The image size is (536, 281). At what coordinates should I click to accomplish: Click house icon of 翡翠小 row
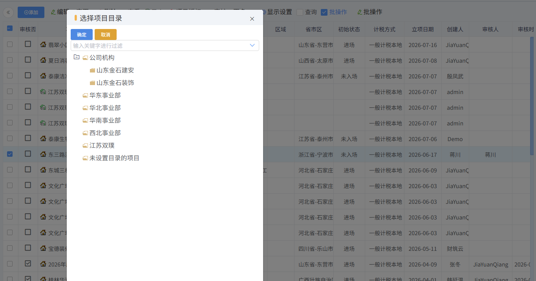tap(43, 44)
